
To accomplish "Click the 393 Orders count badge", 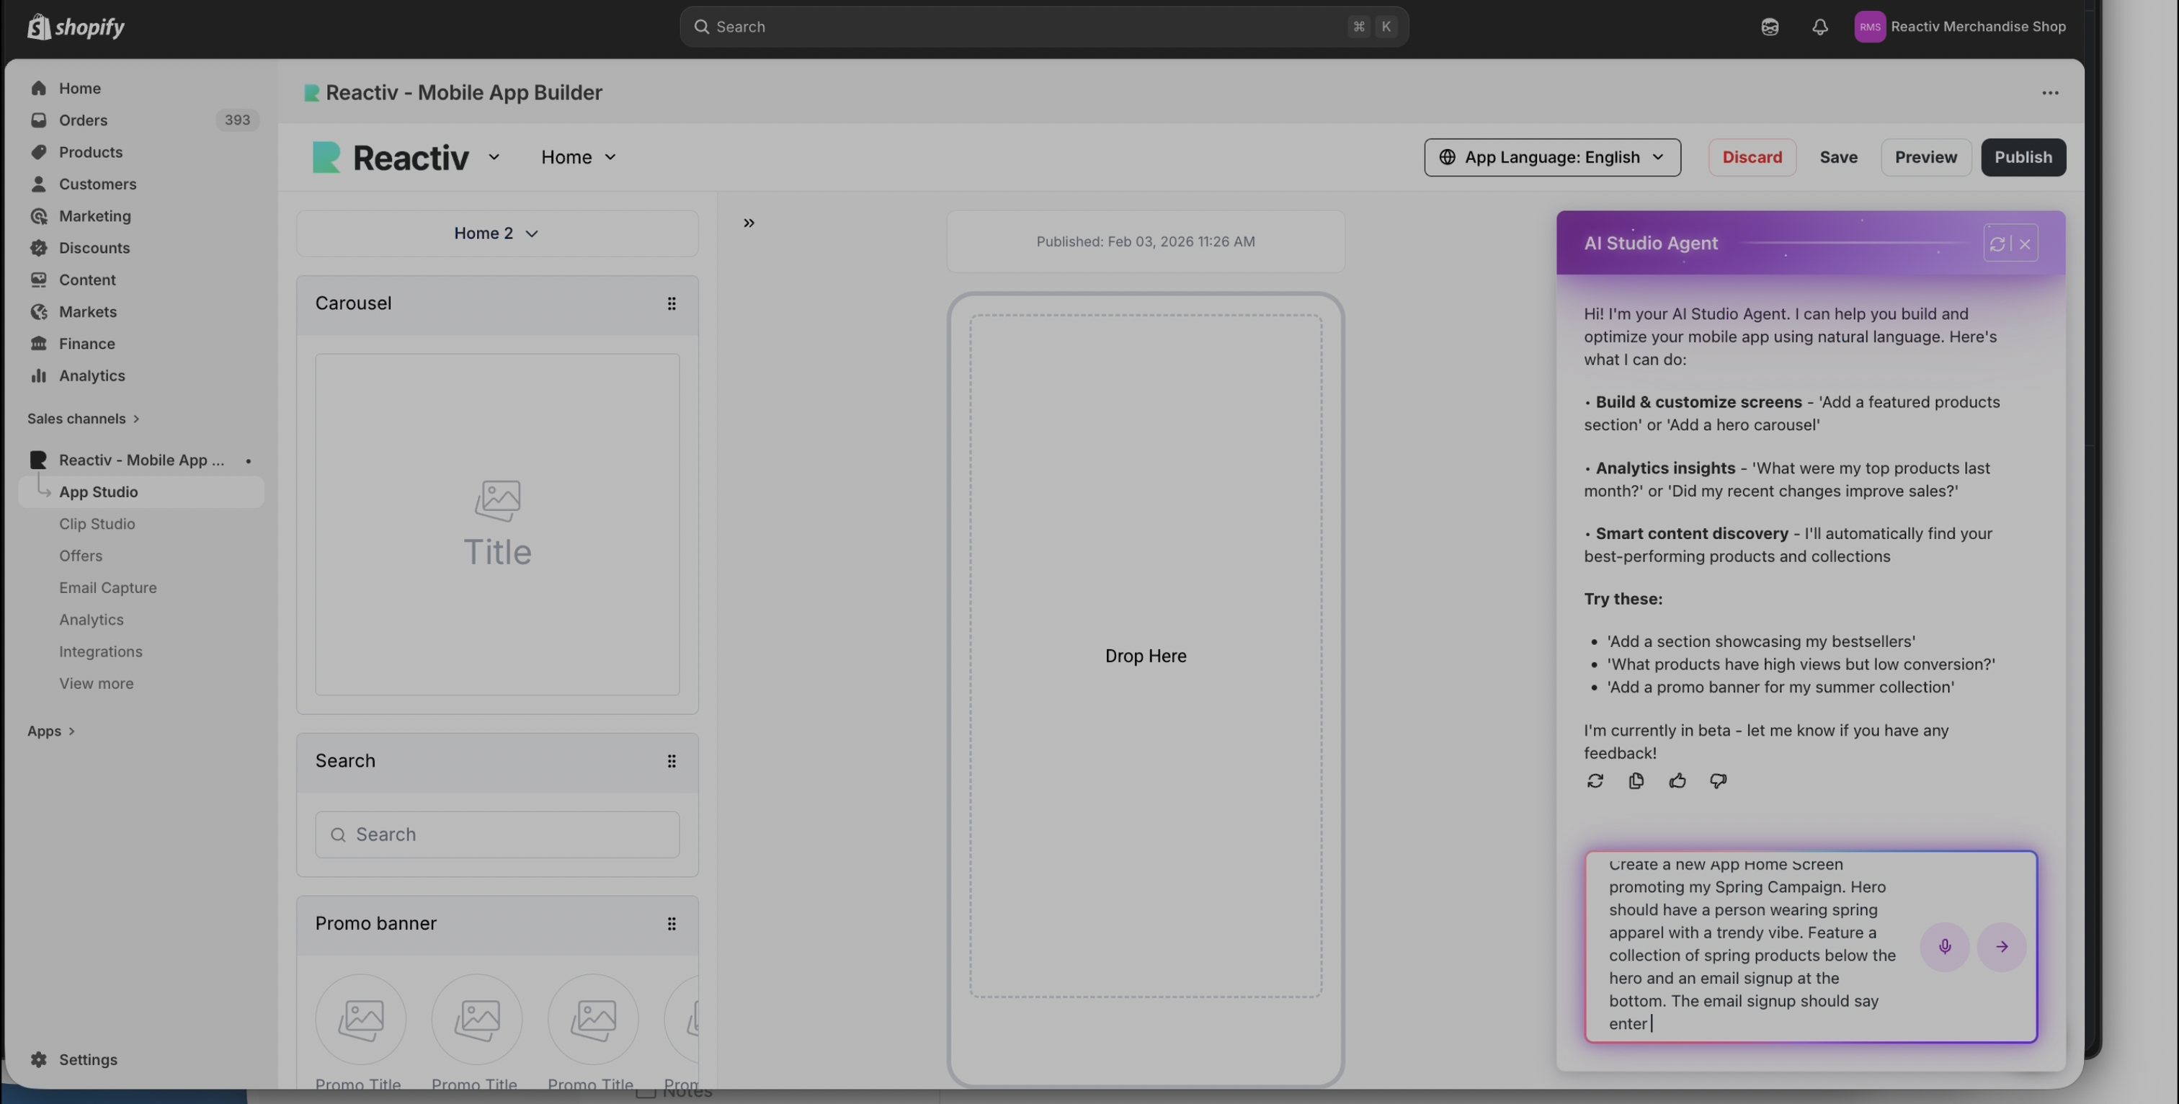I will (x=237, y=120).
